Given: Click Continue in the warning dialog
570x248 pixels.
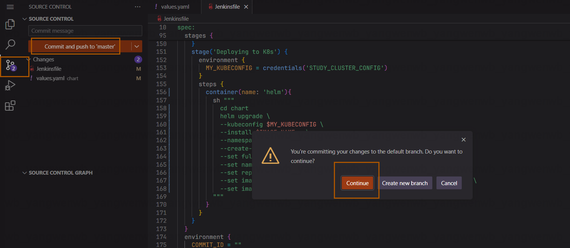Looking at the screenshot, I should pyautogui.click(x=357, y=183).
